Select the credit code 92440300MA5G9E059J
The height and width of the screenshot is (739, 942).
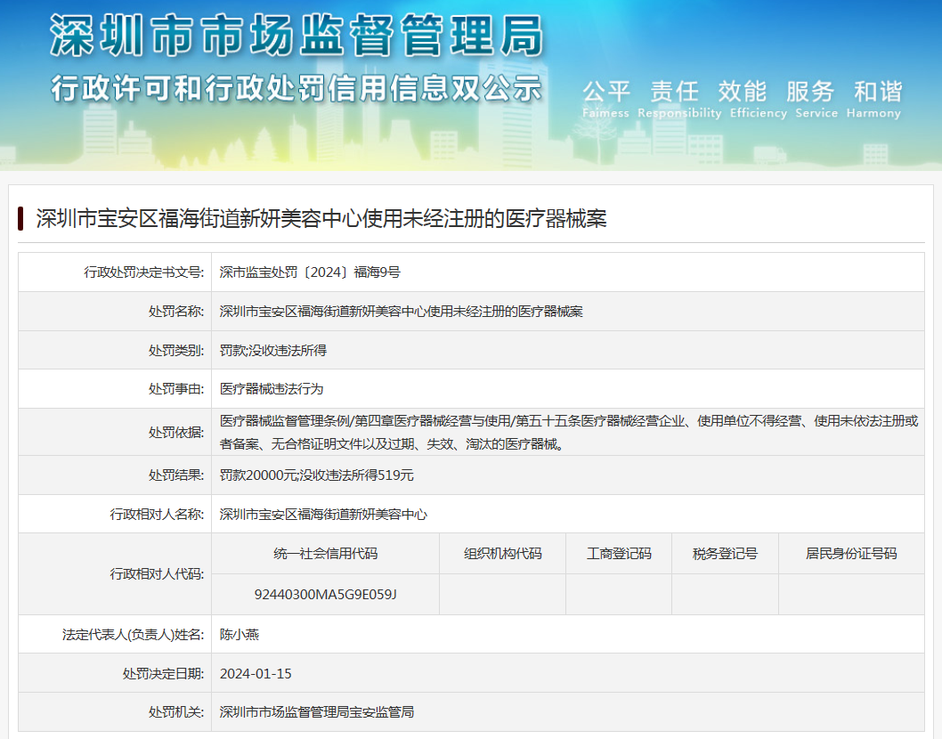pos(325,594)
